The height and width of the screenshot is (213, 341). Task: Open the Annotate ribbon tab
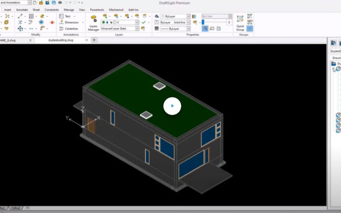pyautogui.click(x=22, y=10)
